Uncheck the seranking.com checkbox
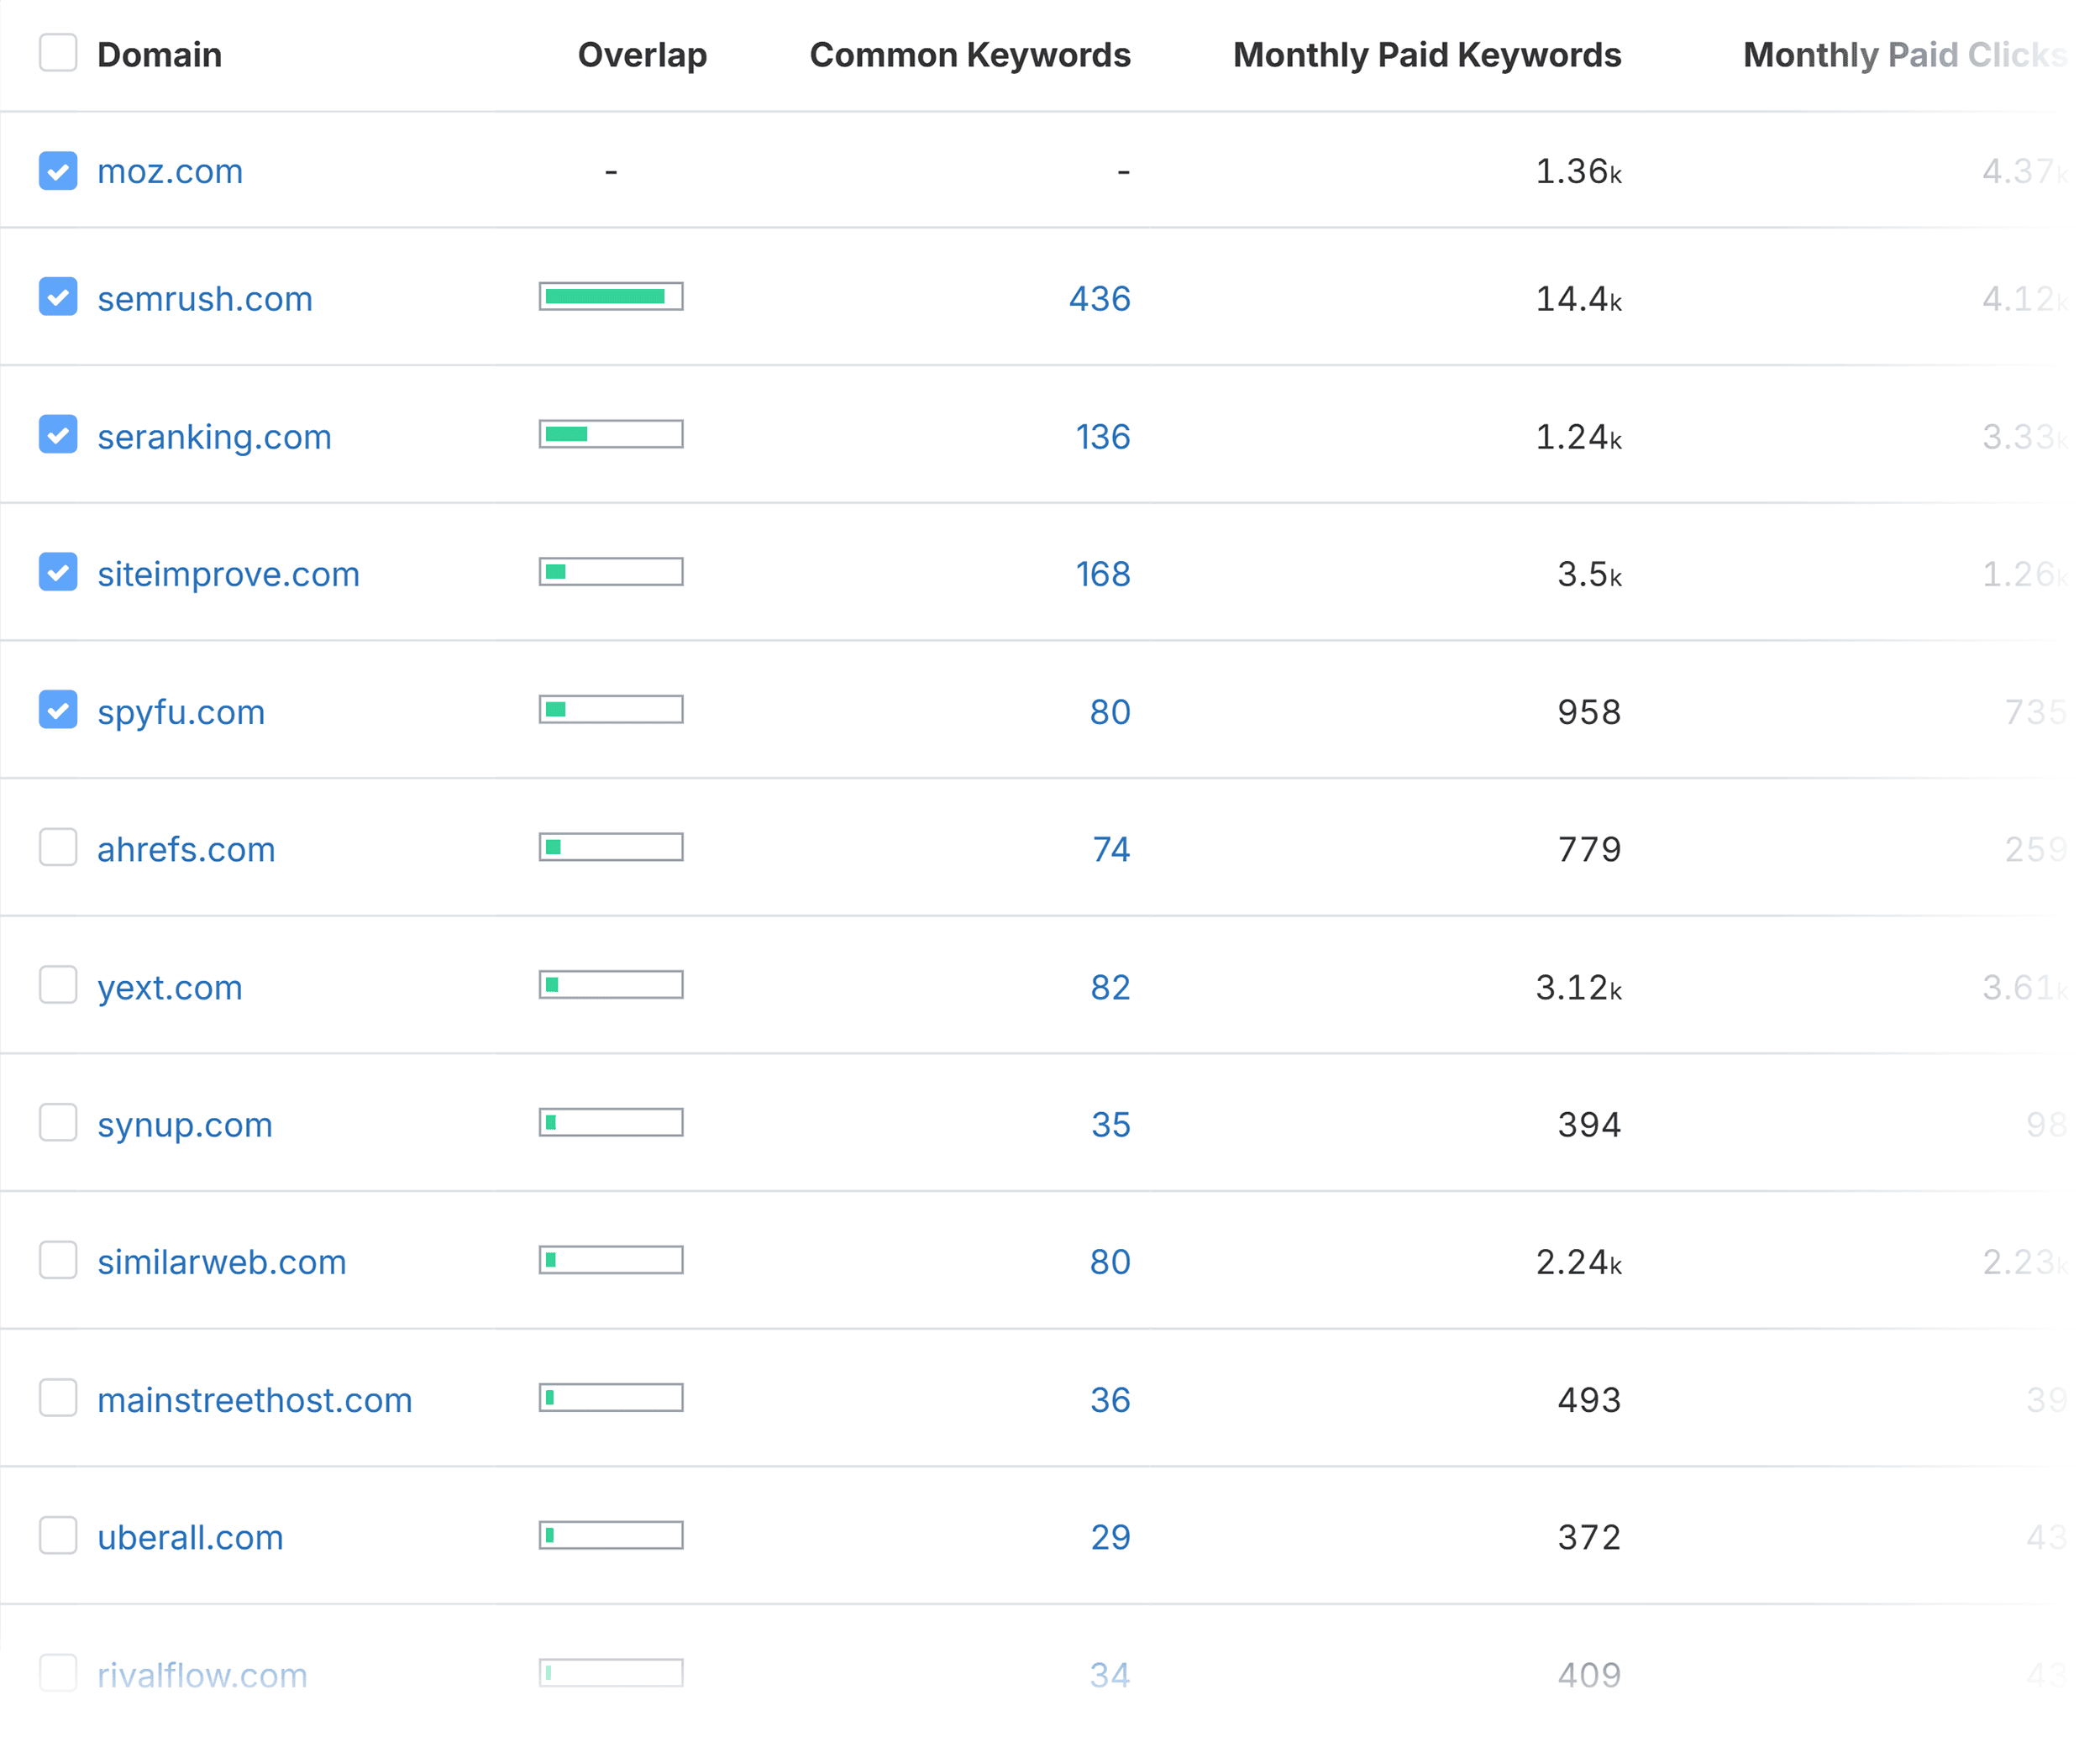2100x1758 pixels. coord(58,435)
